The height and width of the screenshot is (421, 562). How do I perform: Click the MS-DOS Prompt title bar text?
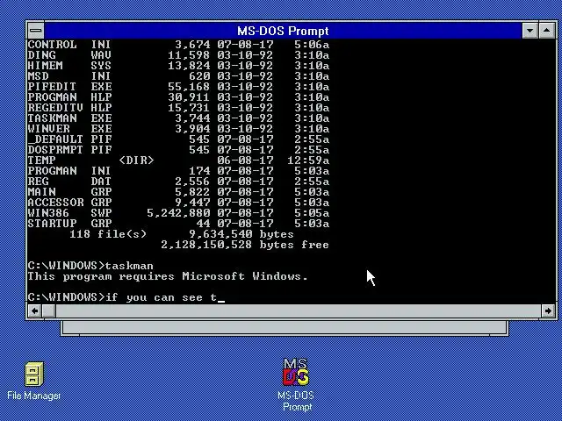tap(283, 31)
